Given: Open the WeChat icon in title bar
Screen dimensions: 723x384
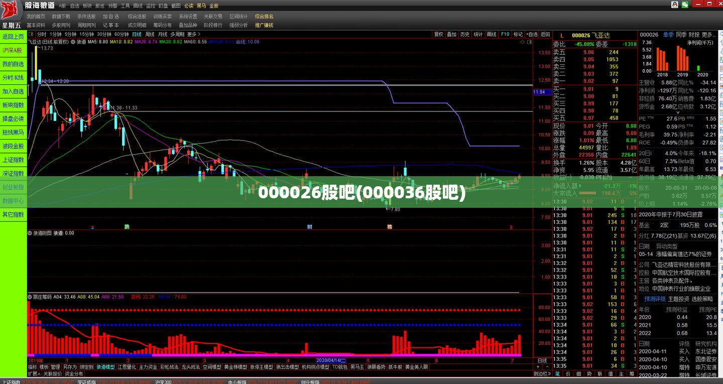Looking at the screenshot, I should 684,4.
